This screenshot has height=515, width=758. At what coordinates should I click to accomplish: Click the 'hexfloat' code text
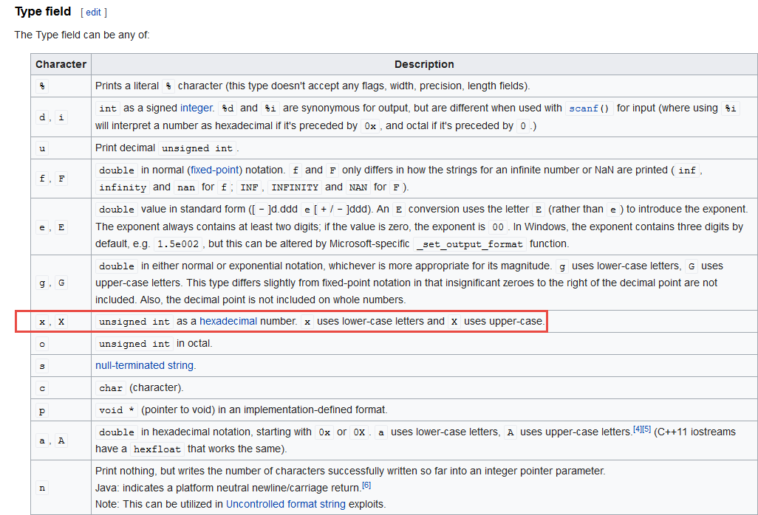pyautogui.click(x=157, y=449)
